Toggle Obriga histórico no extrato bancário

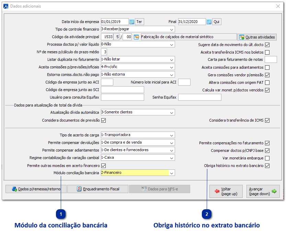coord(267,166)
